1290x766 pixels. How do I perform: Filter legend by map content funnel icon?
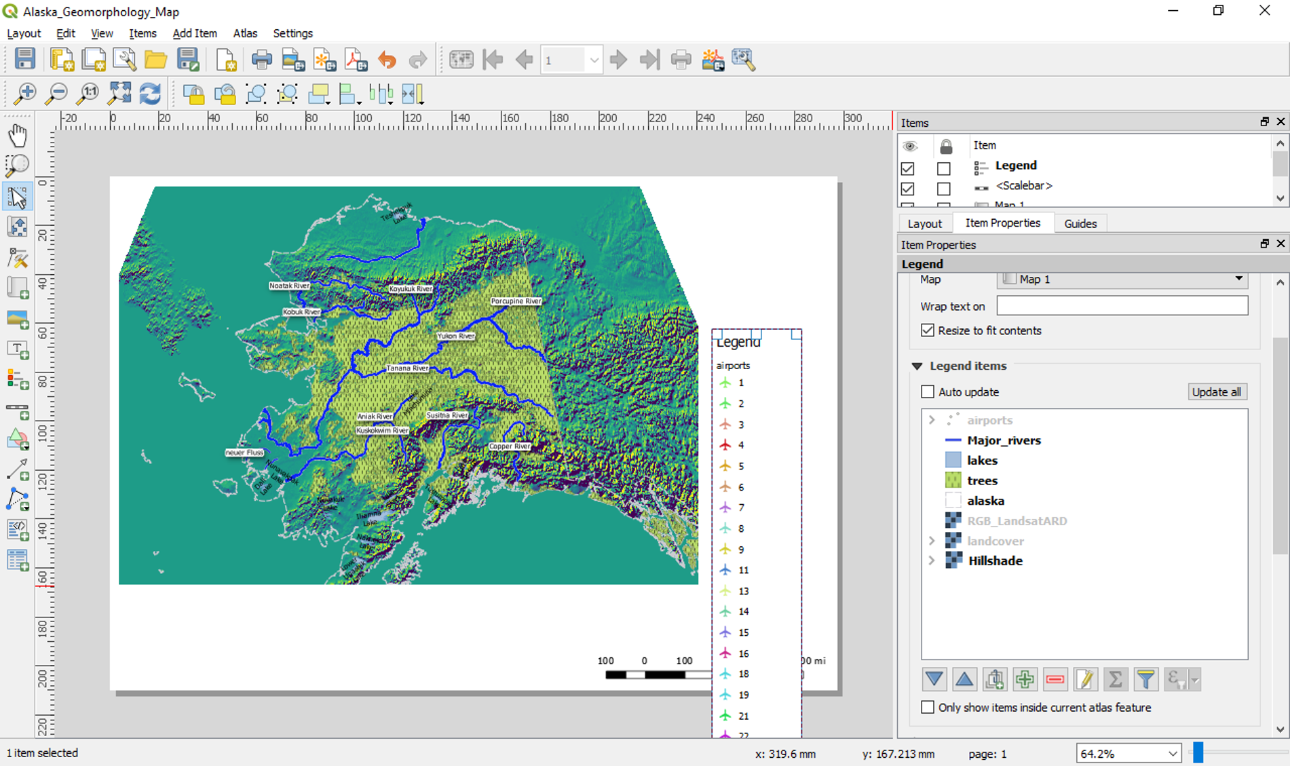pos(1145,679)
